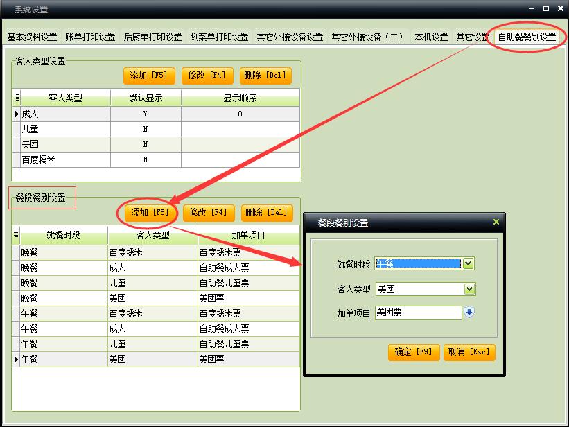Expand the 就餐时段 dropdown arrow

point(468,263)
